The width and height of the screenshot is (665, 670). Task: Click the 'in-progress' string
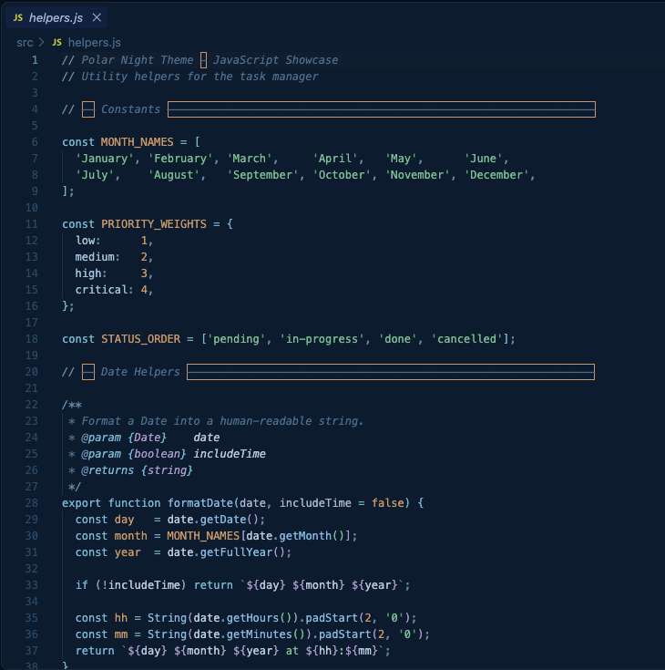(322, 339)
